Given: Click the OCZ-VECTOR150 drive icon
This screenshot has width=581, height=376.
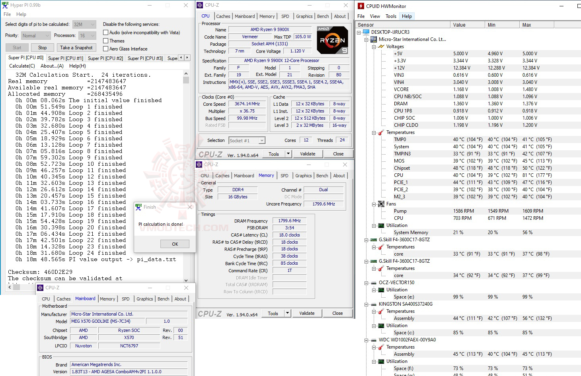Looking at the screenshot, I should tap(374, 283).
